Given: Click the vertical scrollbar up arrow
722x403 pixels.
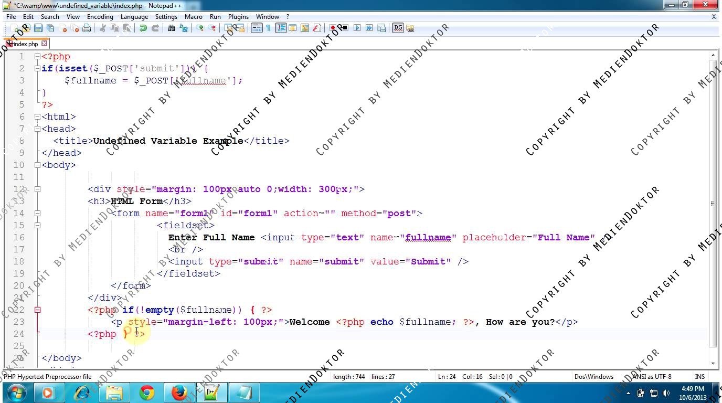Looking at the screenshot, I should 713,55.
